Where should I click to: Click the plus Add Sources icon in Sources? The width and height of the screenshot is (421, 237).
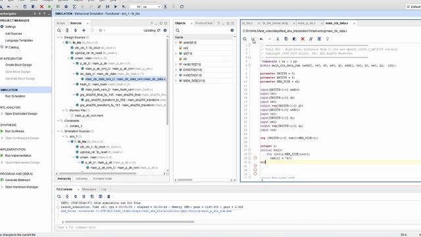point(84,30)
